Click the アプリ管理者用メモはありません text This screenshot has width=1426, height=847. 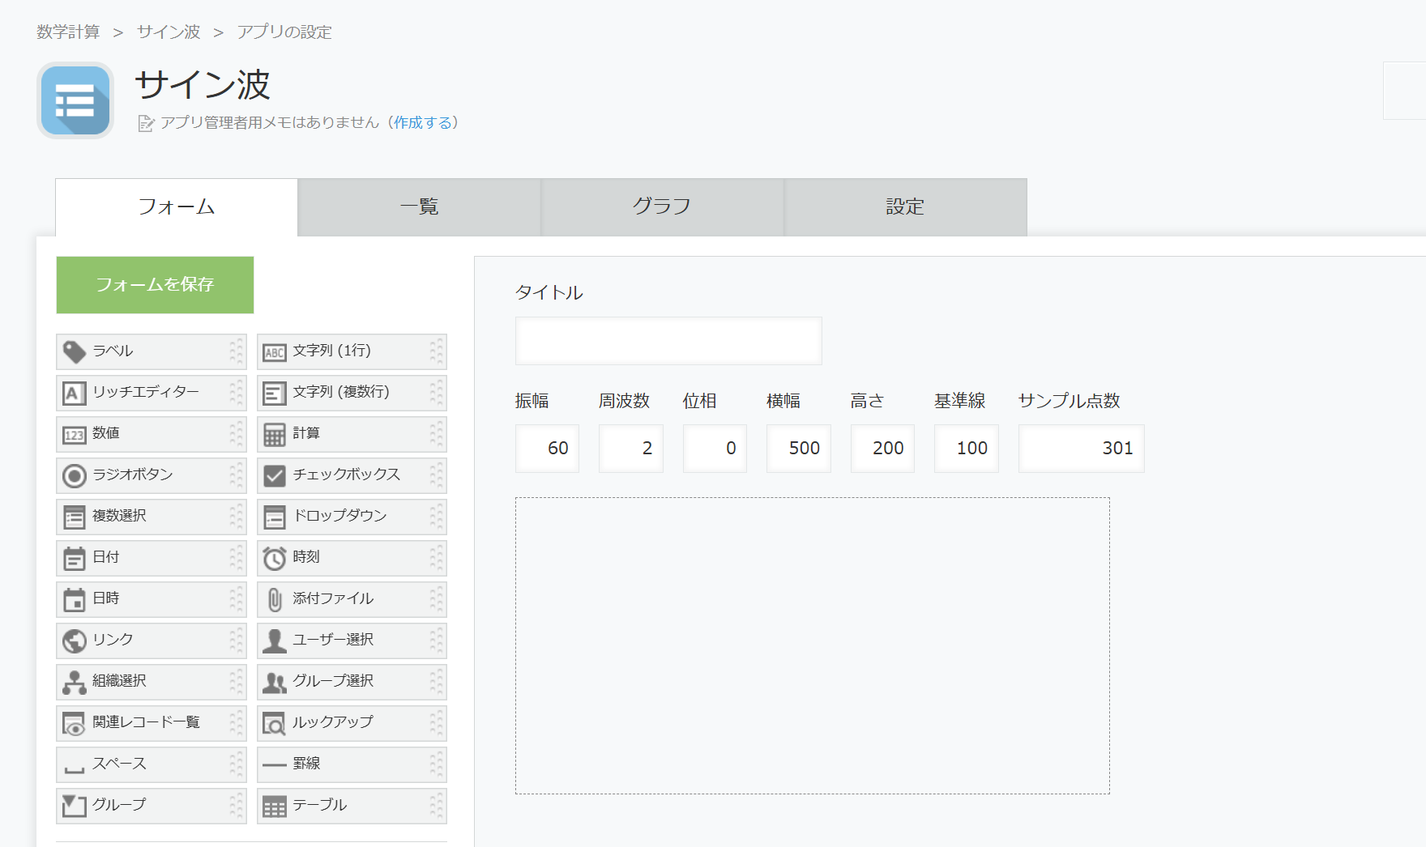click(x=270, y=122)
